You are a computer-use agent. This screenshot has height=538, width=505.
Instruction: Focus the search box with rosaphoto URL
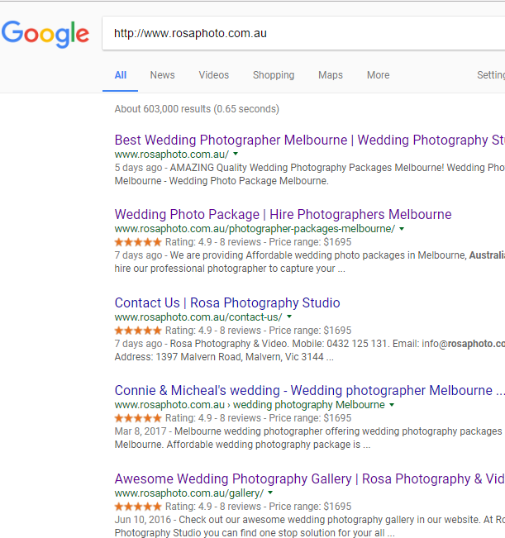tap(303, 33)
